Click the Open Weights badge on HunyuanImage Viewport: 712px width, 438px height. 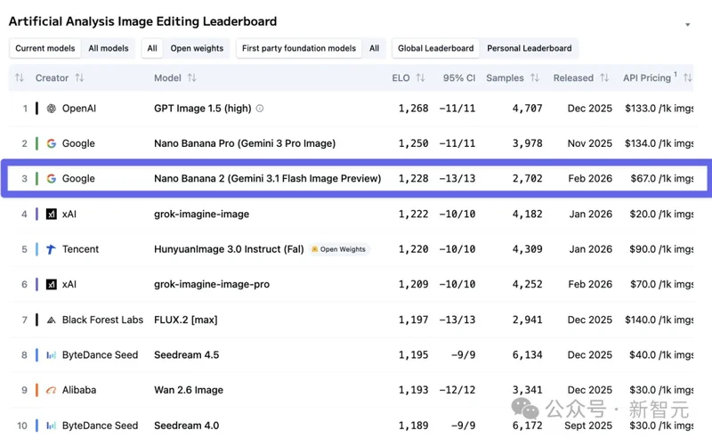coord(339,249)
